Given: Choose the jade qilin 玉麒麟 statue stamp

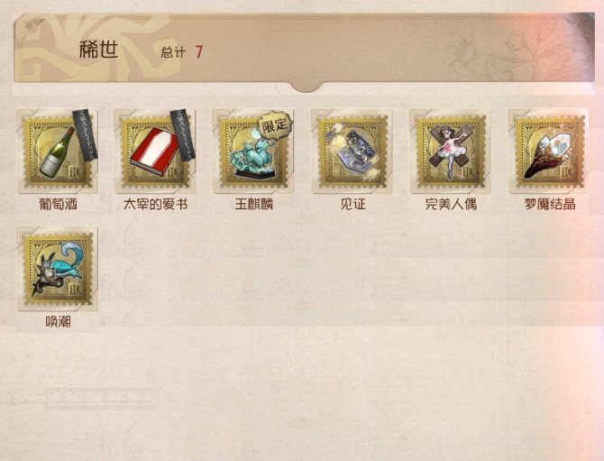Looking at the screenshot, I should [x=253, y=152].
